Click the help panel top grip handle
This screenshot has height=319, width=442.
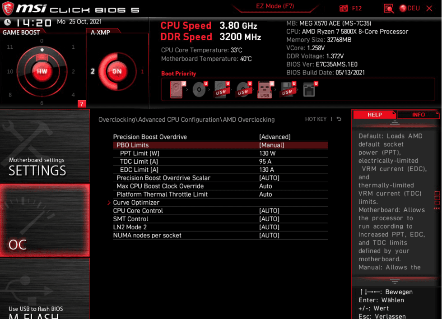click(x=395, y=123)
